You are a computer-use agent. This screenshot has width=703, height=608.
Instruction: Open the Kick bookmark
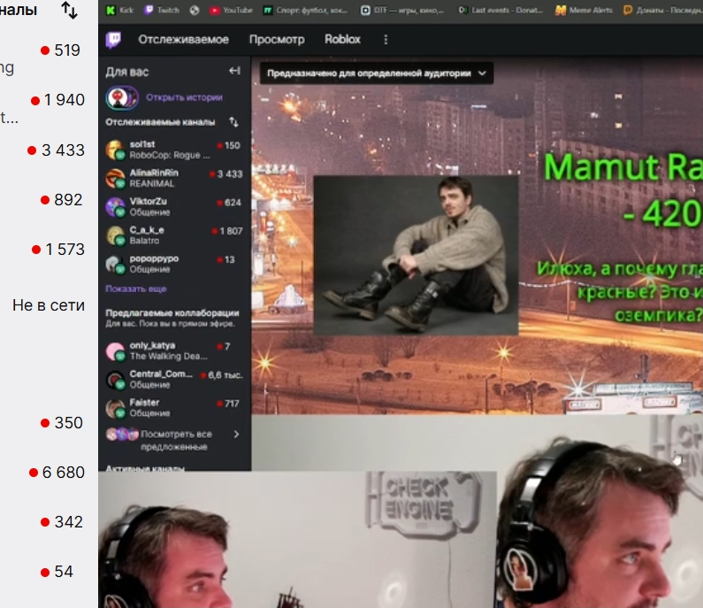coord(119,10)
